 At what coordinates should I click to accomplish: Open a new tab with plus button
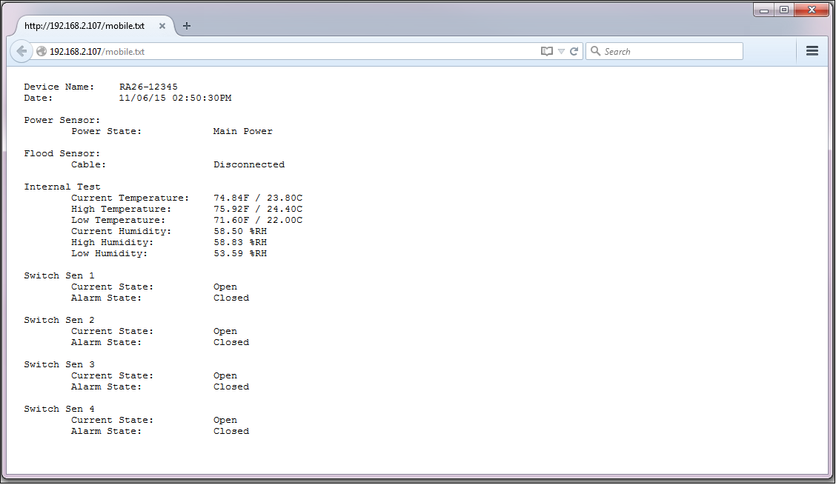[x=187, y=26]
